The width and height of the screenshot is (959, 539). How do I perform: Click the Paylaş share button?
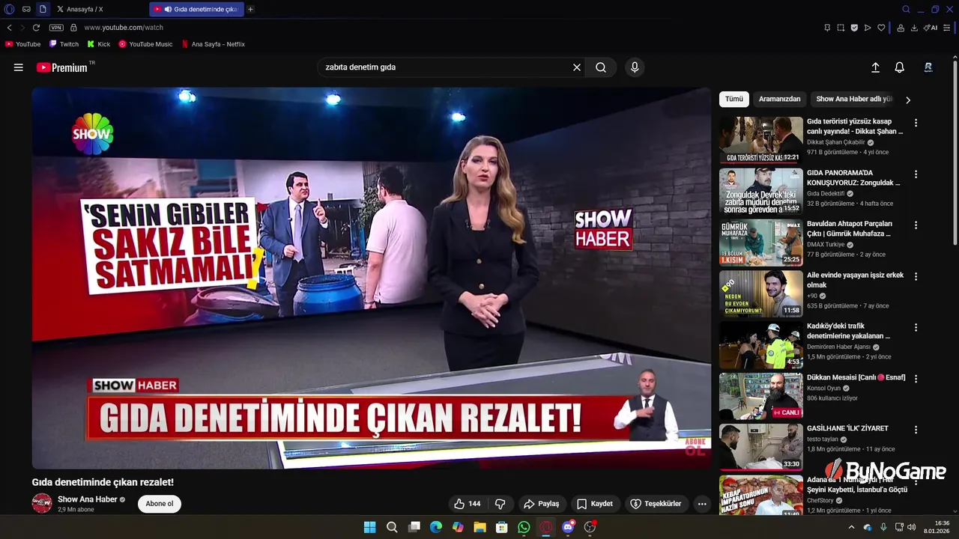(x=542, y=504)
